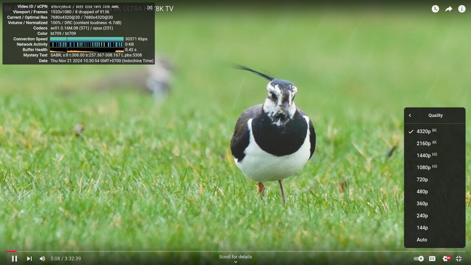This screenshot has width=471, height=265.
Task: Click the "Mystery Text" label
Action: click(35, 55)
